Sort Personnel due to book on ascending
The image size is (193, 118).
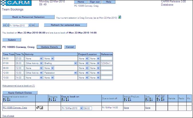[4, 99]
